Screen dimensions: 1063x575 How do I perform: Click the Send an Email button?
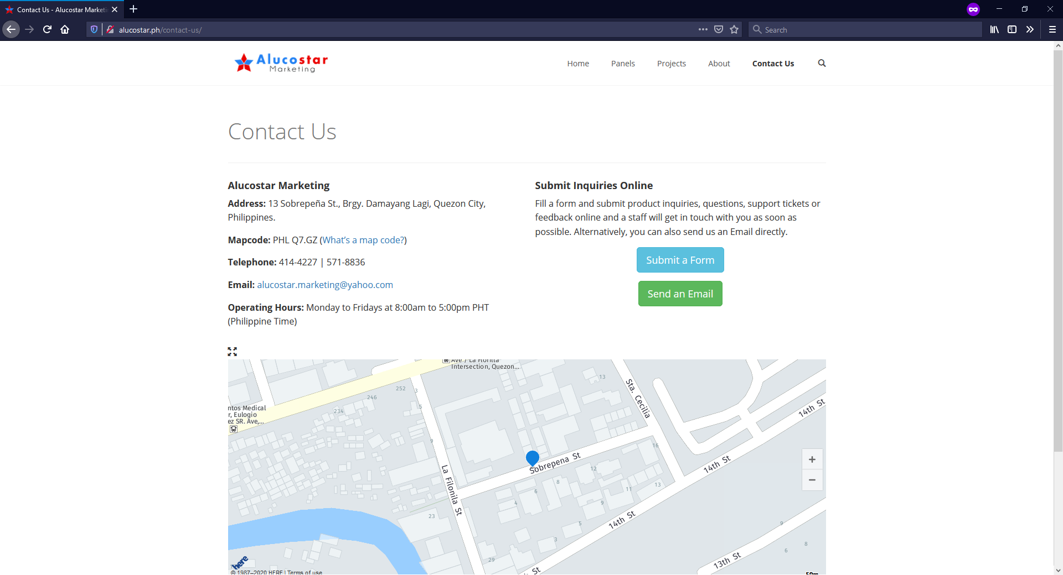pyautogui.click(x=680, y=294)
